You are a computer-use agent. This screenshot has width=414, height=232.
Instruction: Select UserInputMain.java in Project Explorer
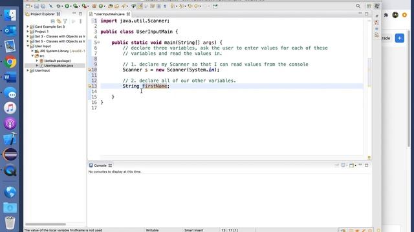coord(58,66)
